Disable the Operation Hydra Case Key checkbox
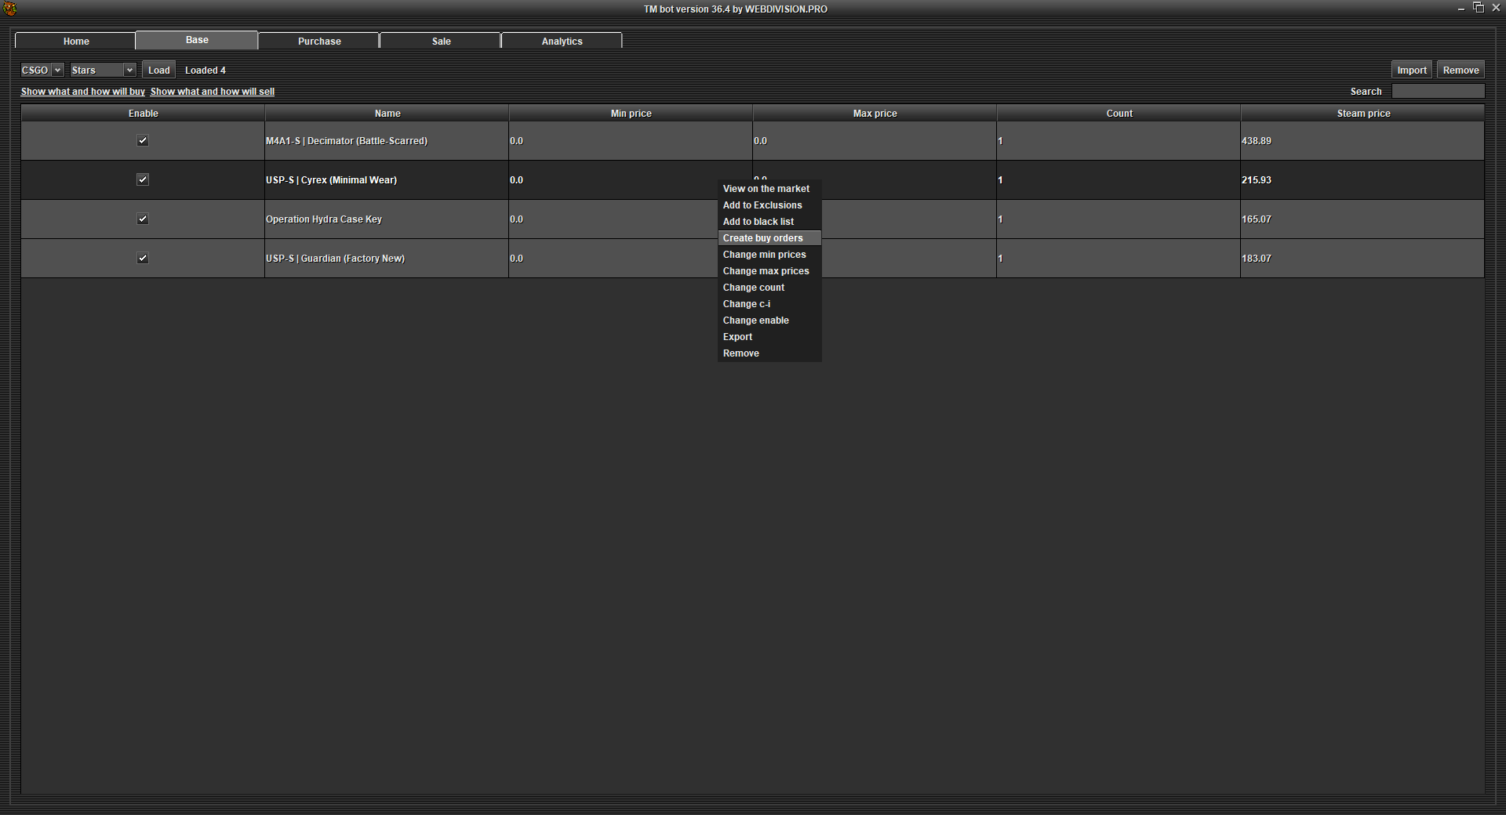The height and width of the screenshot is (815, 1506). (x=143, y=219)
